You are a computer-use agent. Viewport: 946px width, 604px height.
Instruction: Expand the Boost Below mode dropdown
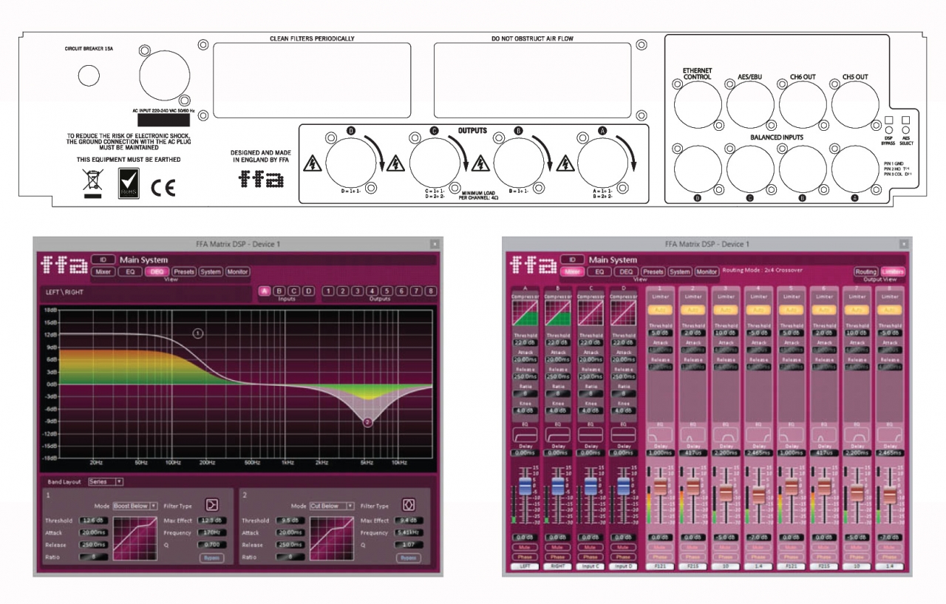coord(135,506)
